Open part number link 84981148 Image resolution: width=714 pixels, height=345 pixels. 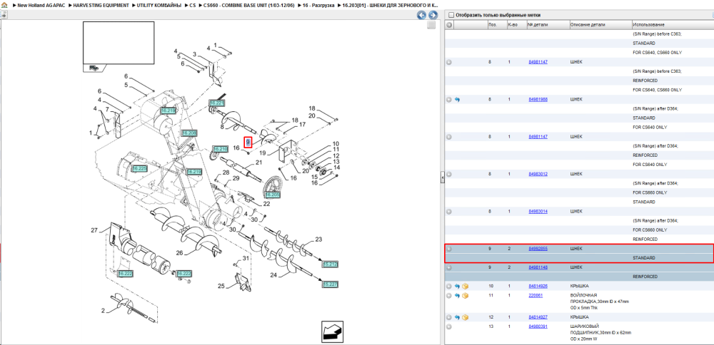[x=538, y=267]
